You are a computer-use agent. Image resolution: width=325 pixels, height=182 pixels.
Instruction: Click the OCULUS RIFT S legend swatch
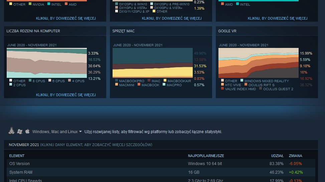point(246,84)
